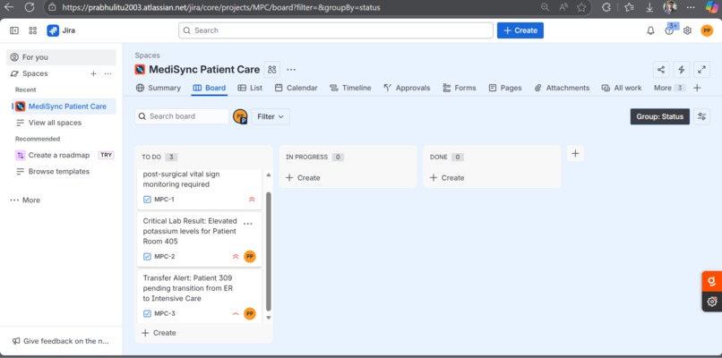Click the scroll up arrow in To Do column
This screenshot has height=358, width=722.
[269, 175]
